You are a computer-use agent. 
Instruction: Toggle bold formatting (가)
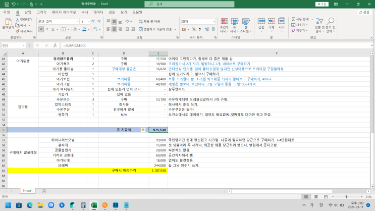(42, 29)
